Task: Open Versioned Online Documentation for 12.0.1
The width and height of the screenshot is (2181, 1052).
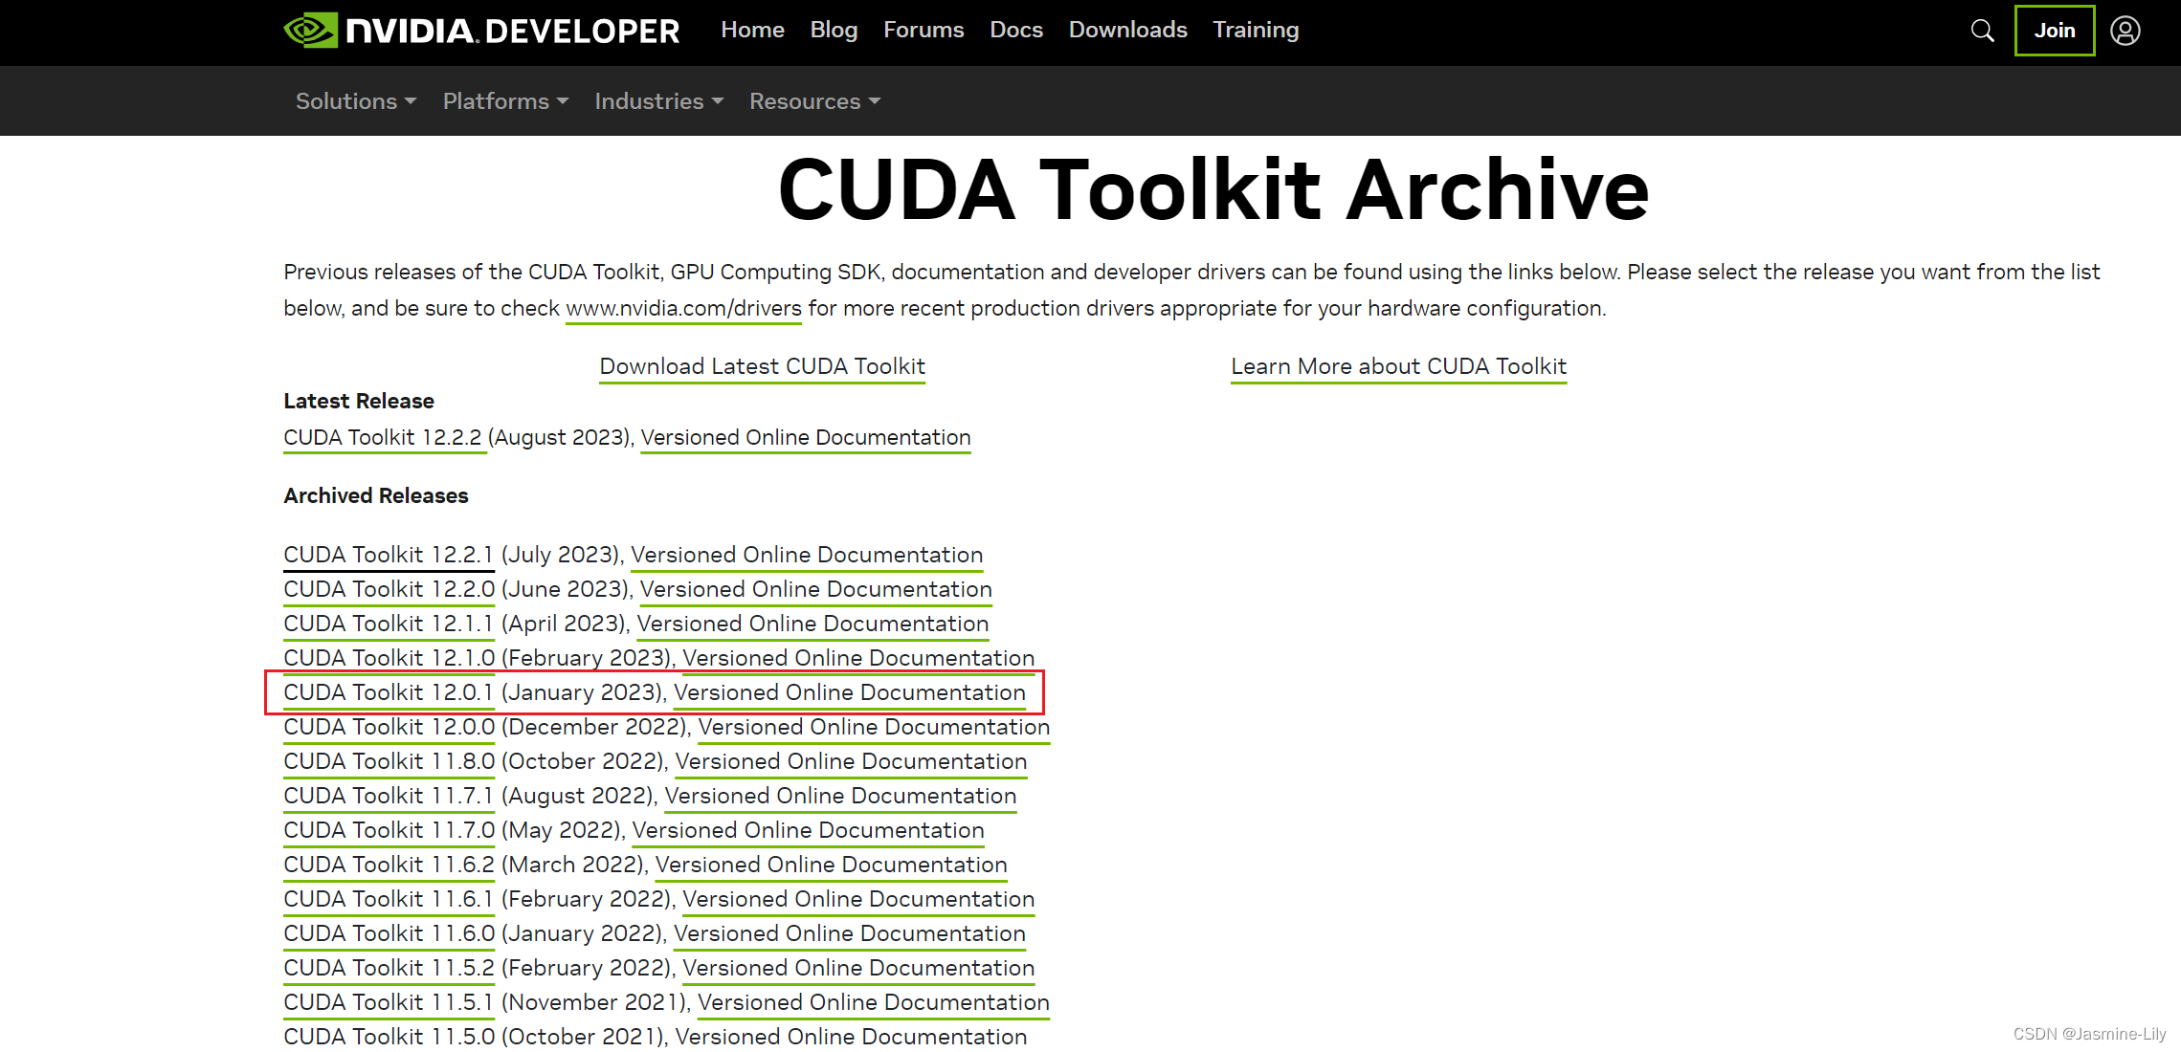Action: point(849,692)
